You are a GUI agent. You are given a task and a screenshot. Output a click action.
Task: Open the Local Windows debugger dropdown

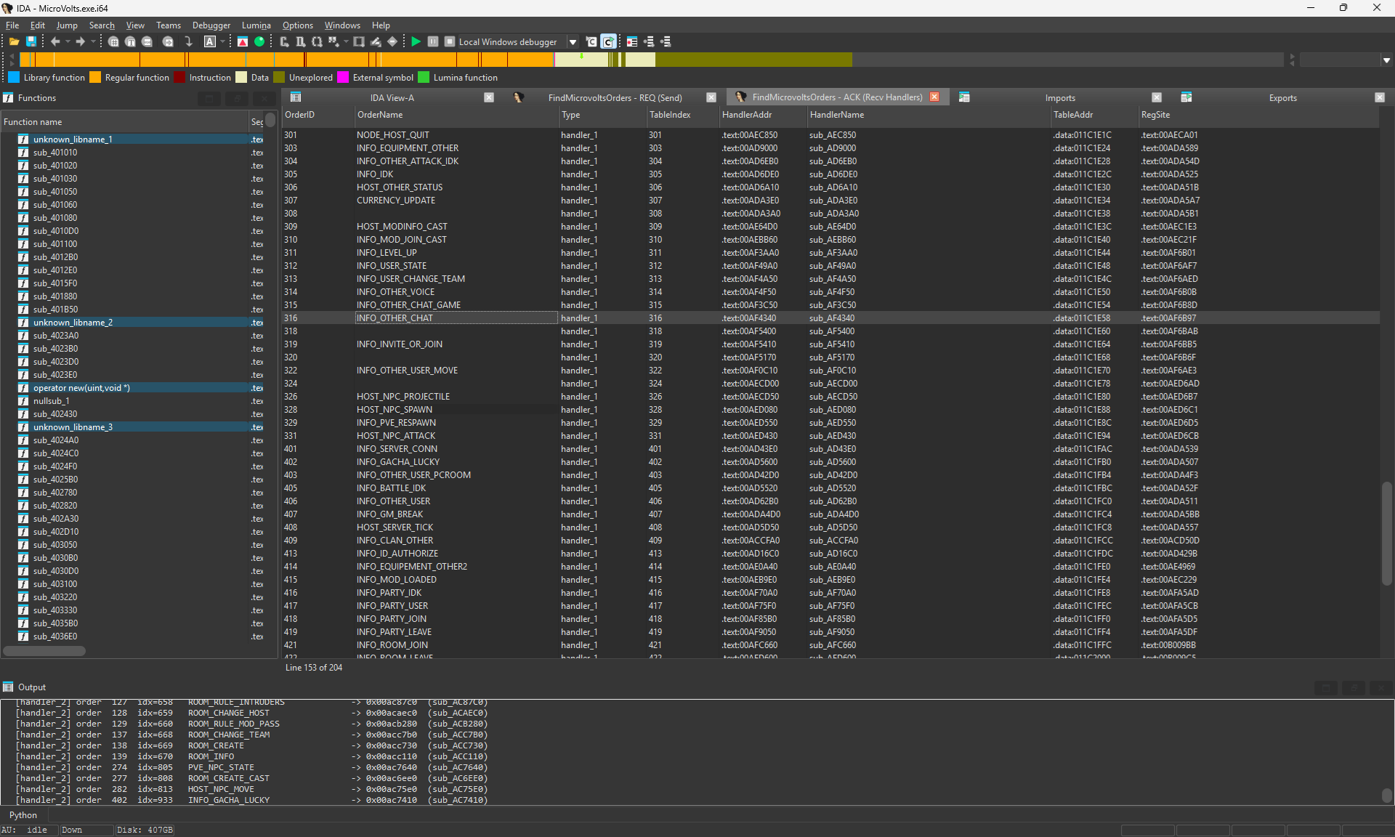[x=573, y=42]
